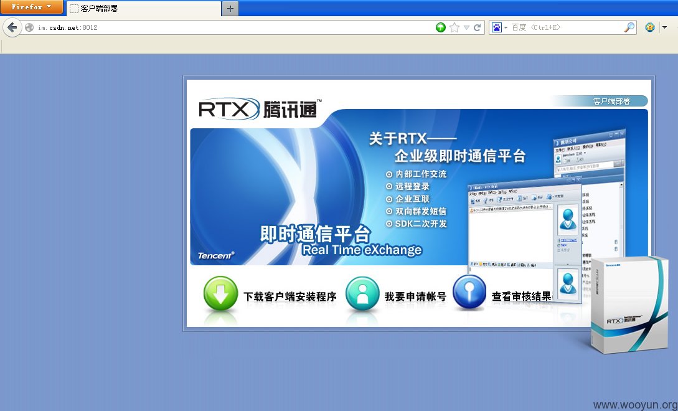The image size is (678, 411).
Task: Click the 客户端部署 header label
Action: tap(611, 102)
